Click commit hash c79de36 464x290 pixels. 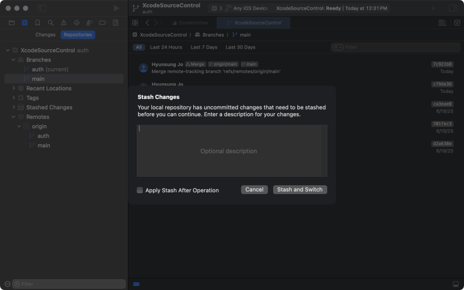coord(442,84)
